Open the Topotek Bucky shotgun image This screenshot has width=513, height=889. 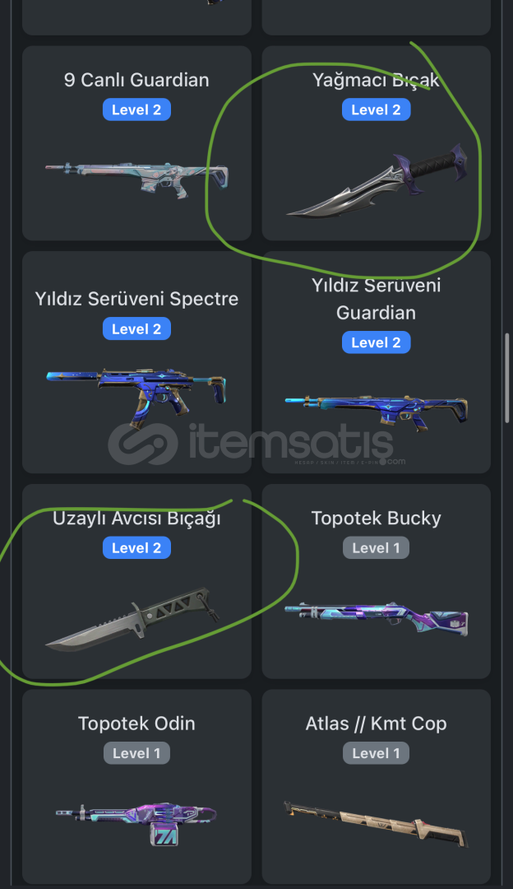pos(377,618)
